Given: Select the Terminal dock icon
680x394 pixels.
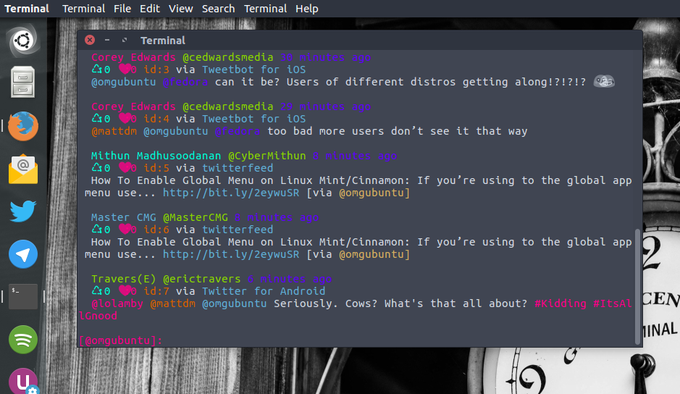Looking at the screenshot, I should point(23,296).
